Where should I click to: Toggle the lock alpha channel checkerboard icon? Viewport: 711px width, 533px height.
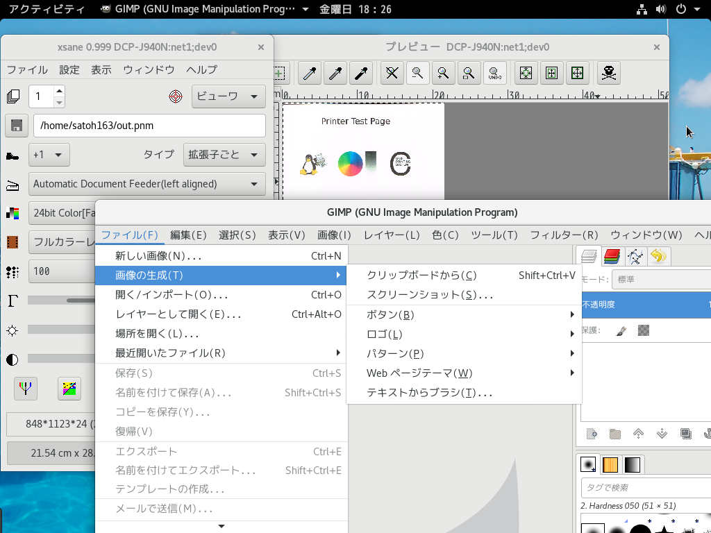point(644,330)
